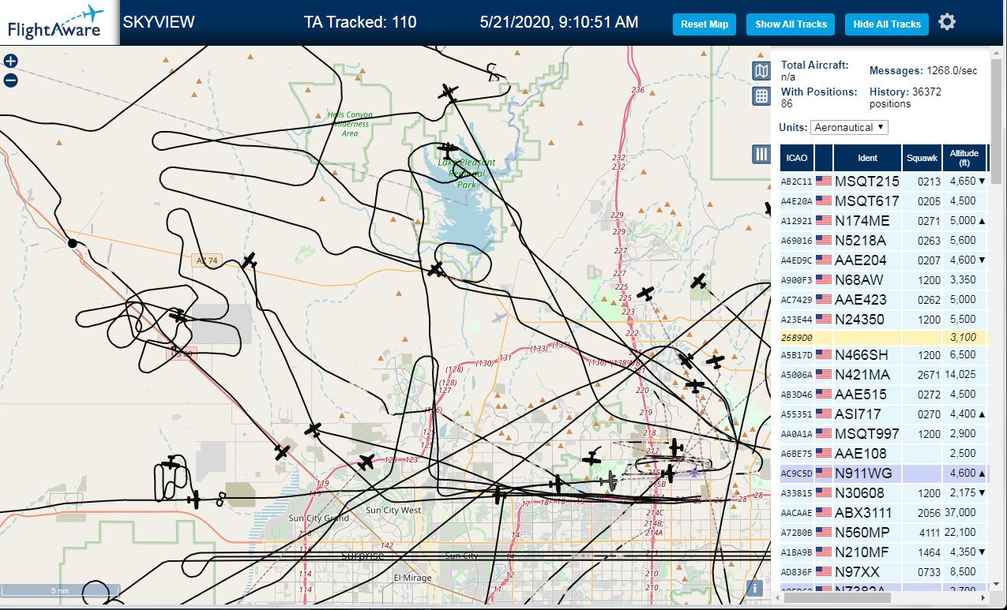Click the Hells Canyon Wilderness Area label
Screen dimensions: 1007x610
tap(349, 124)
